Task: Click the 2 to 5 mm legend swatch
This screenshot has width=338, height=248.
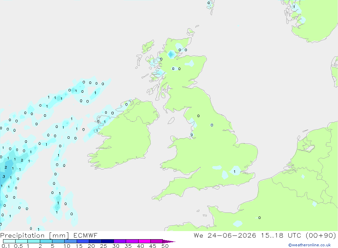Action: click(x=46, y=241)
